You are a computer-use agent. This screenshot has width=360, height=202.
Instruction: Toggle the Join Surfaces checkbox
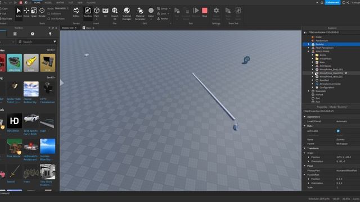[49, 19]
